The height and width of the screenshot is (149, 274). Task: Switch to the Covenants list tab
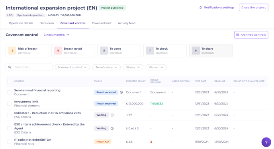point(102,23)
